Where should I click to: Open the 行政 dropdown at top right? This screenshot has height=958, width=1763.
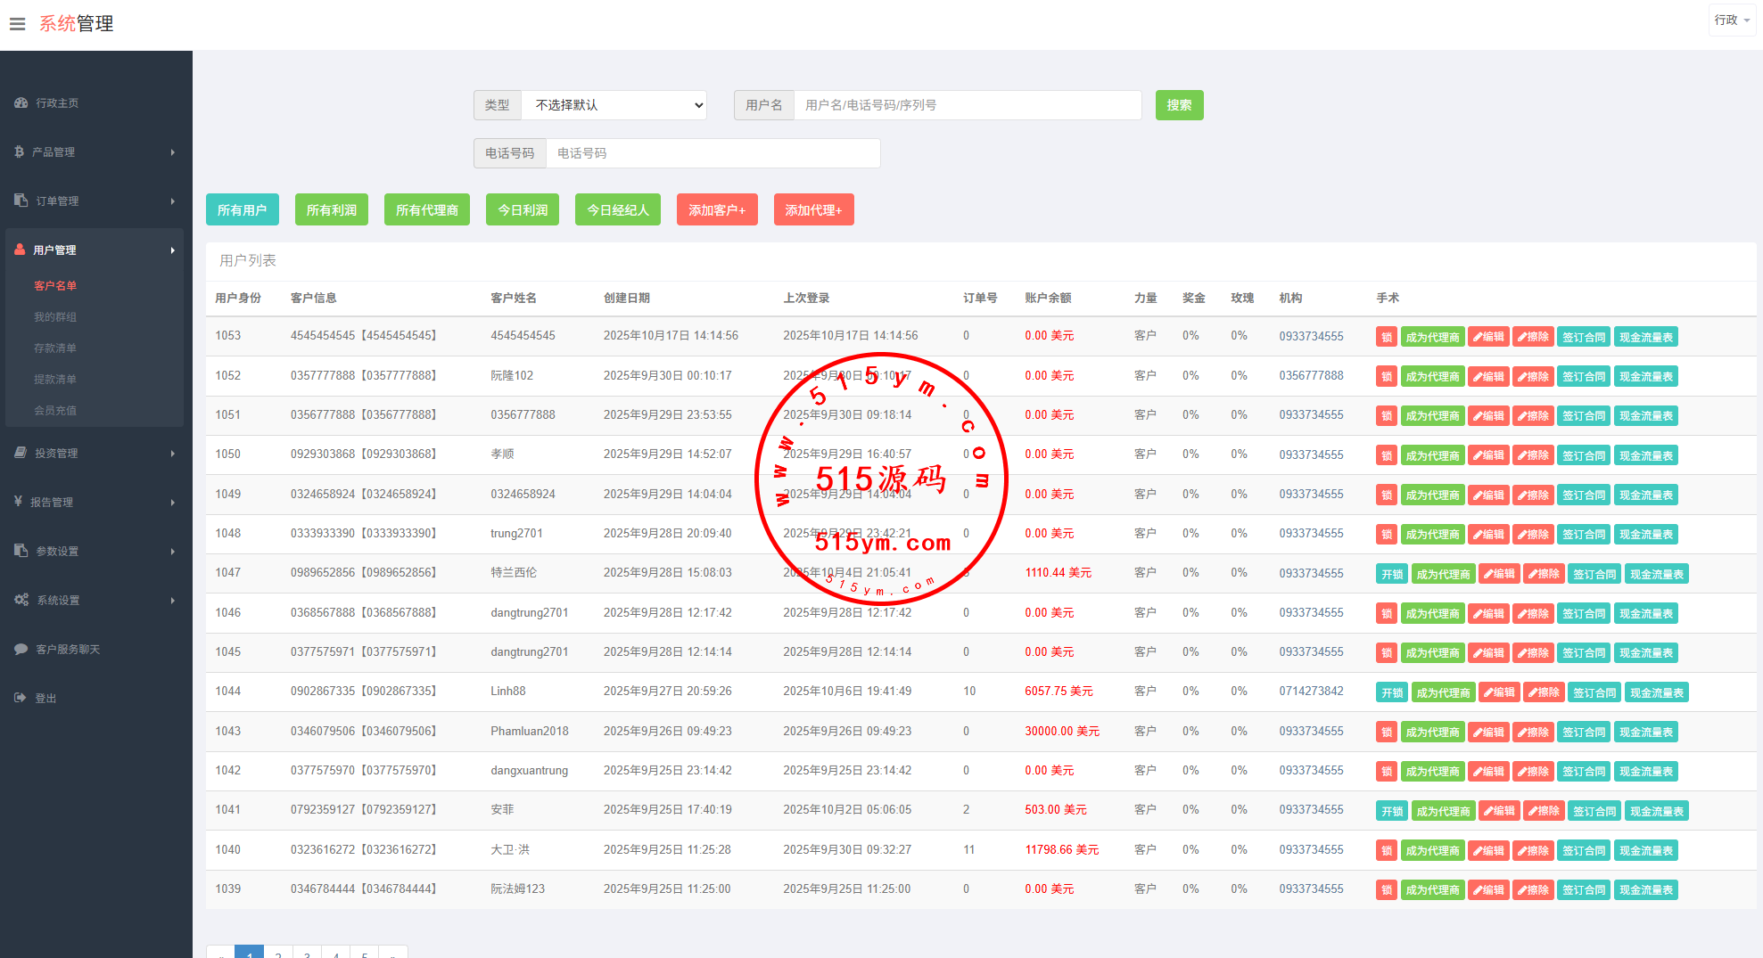tap(1731, 20)
